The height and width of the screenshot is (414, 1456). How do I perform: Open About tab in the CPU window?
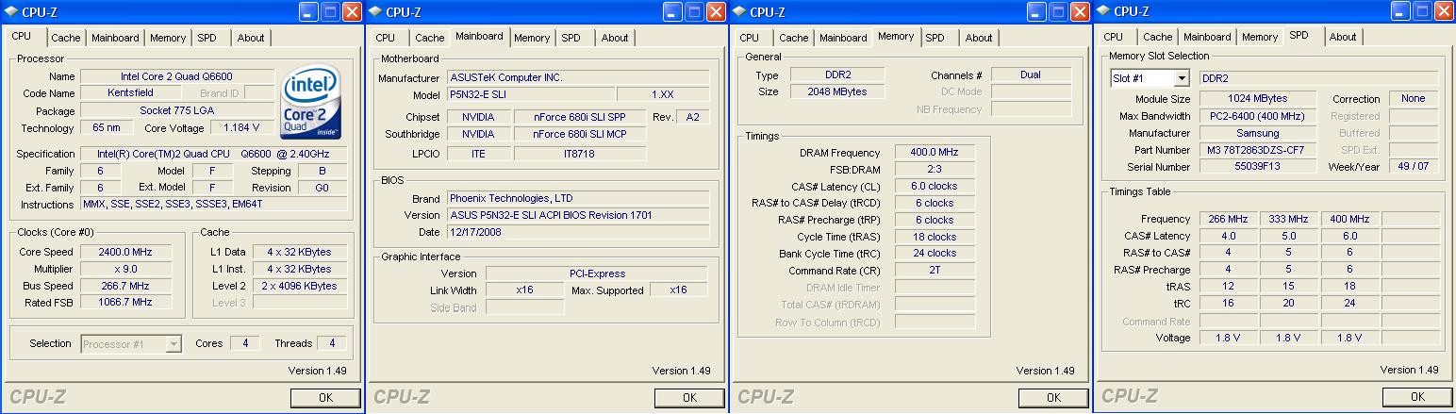(251, 38)
